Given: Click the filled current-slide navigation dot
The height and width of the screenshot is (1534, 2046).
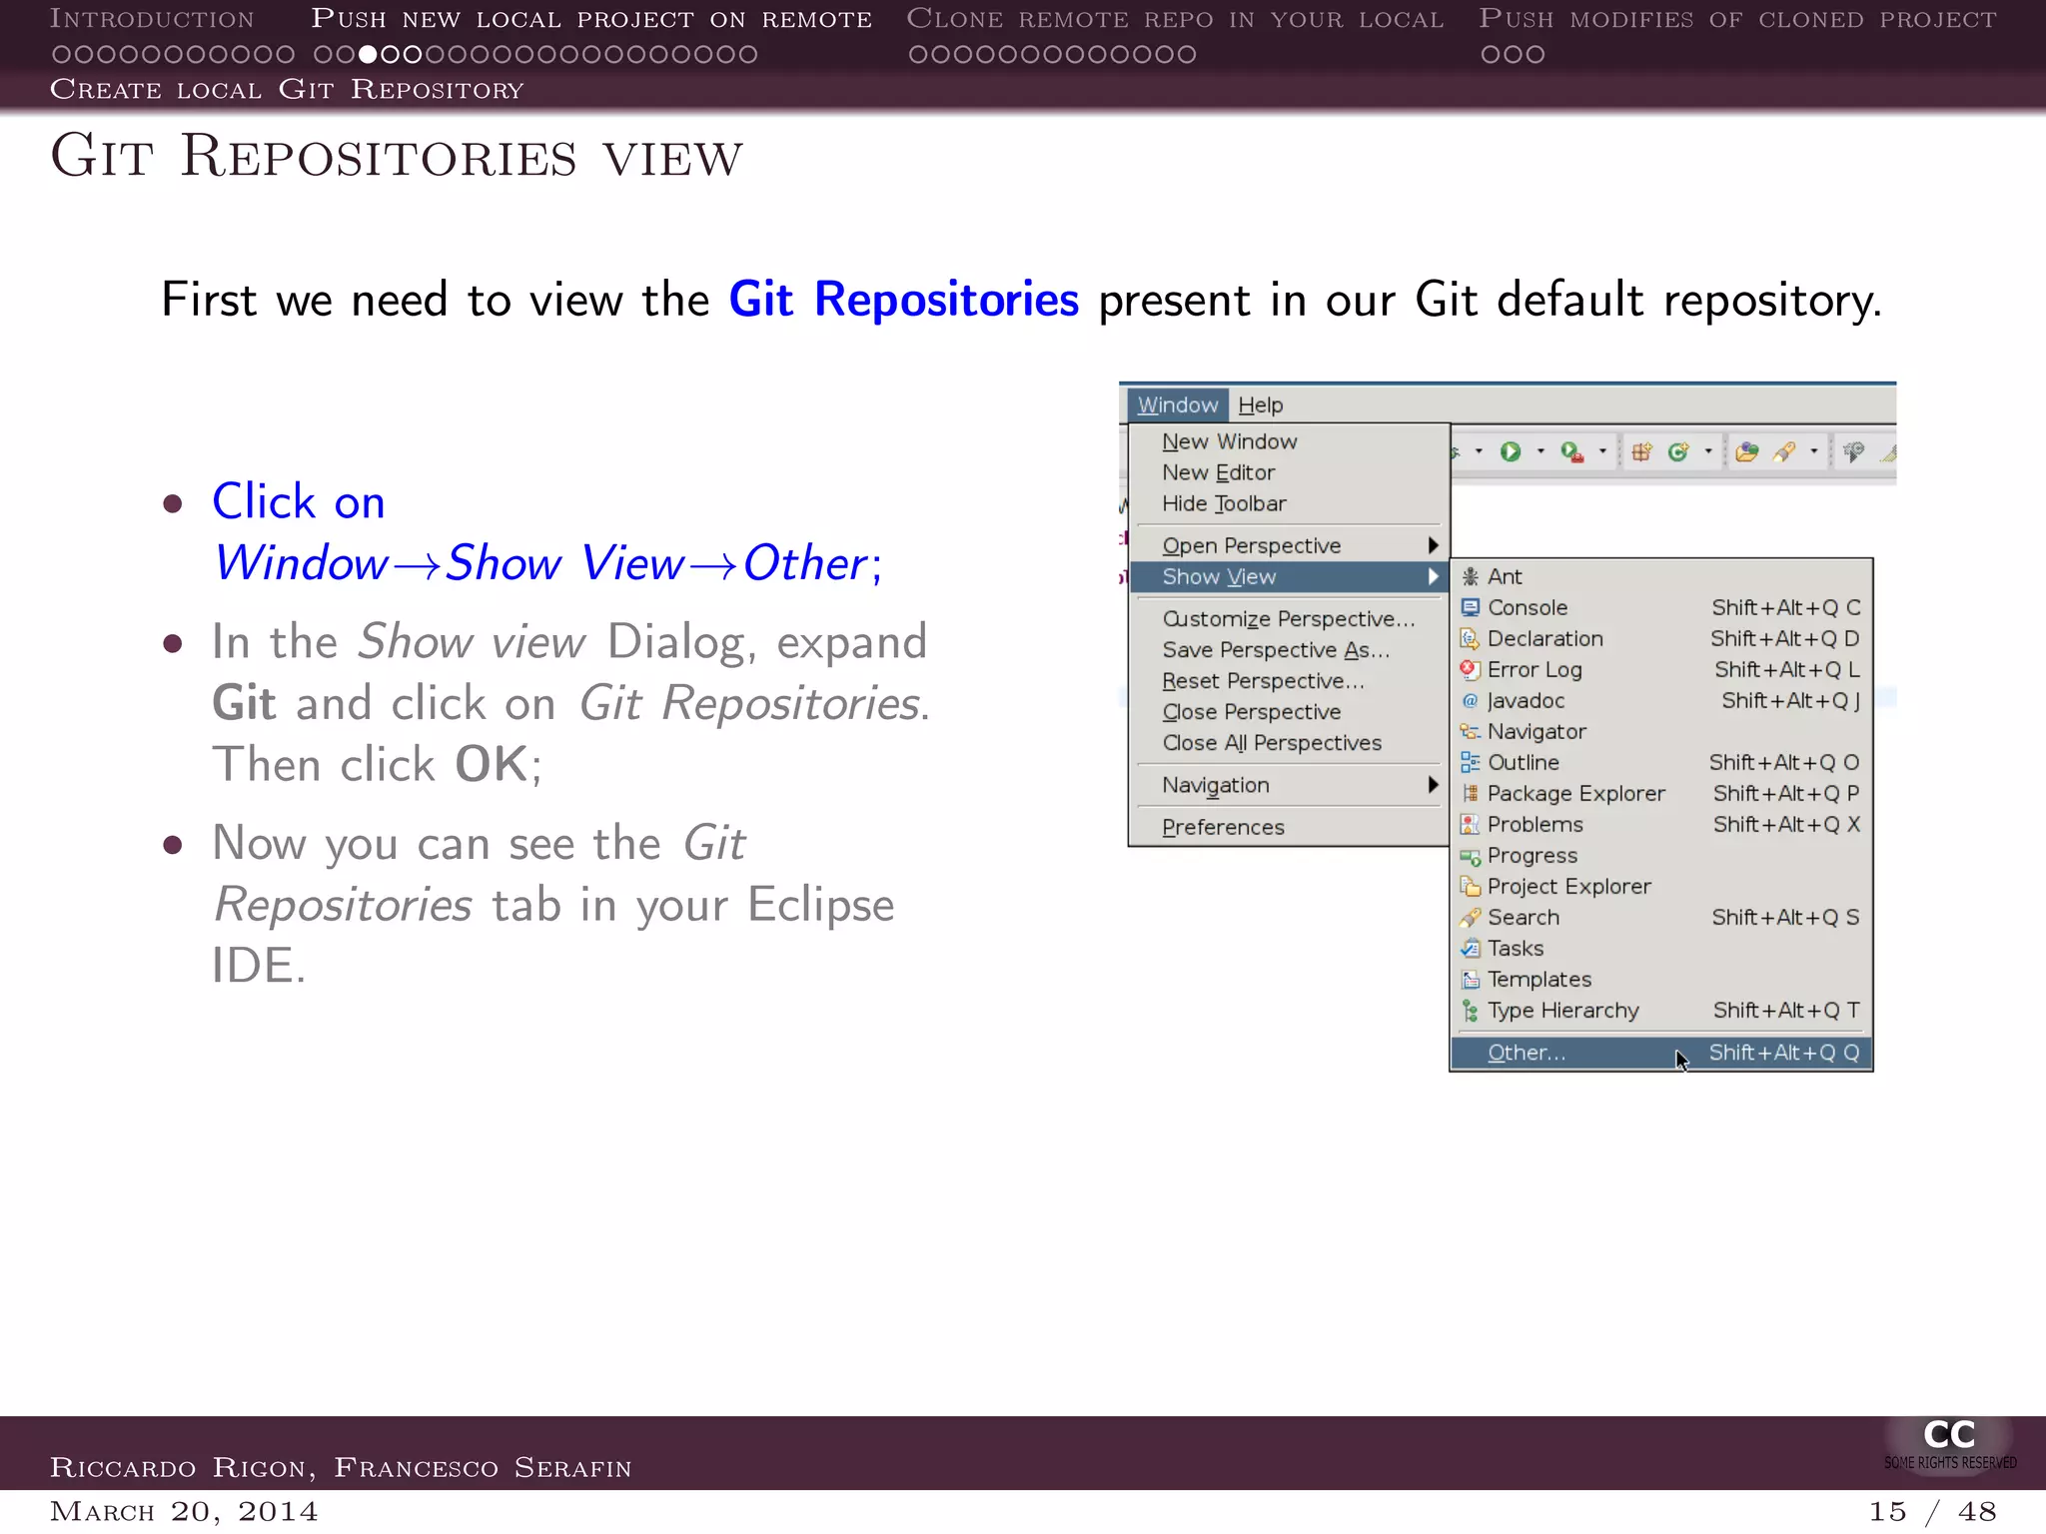Looking at the screenshot, I should pos(368,54).
